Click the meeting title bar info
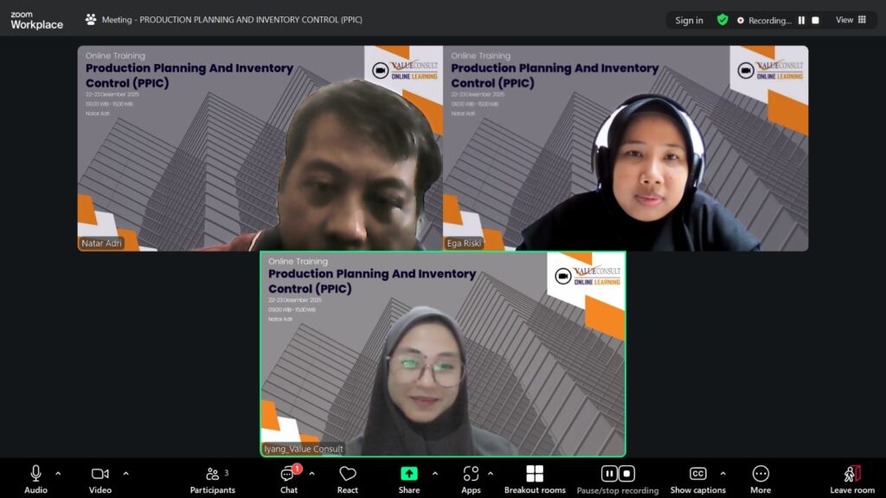The height and width of the screenshot is (498, 886). point(225,19)
